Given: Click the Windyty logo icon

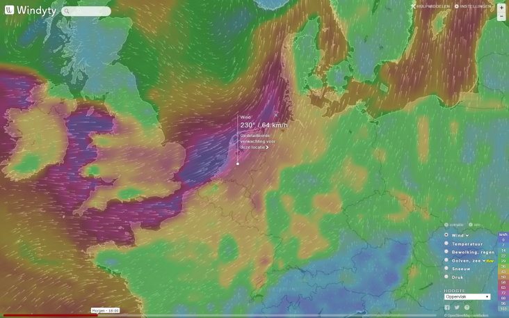Looking at the screenshot, I should click(x=9, y=10).
